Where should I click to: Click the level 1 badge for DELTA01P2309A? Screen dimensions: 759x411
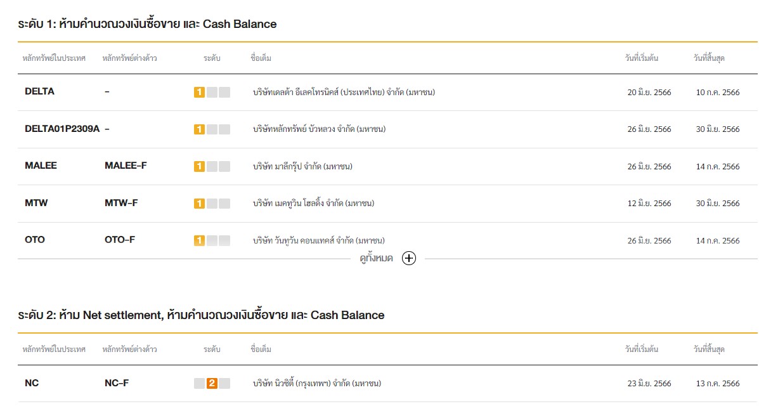click(x=200, y=128)
